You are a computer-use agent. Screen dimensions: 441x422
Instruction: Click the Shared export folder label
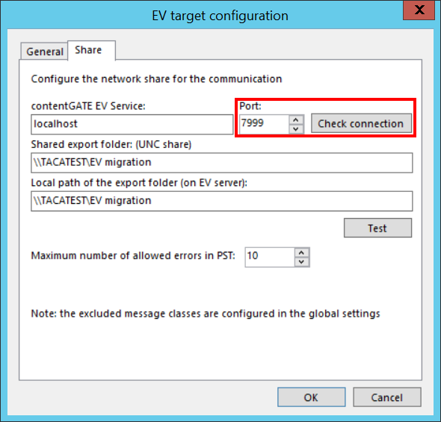point(111,144)
